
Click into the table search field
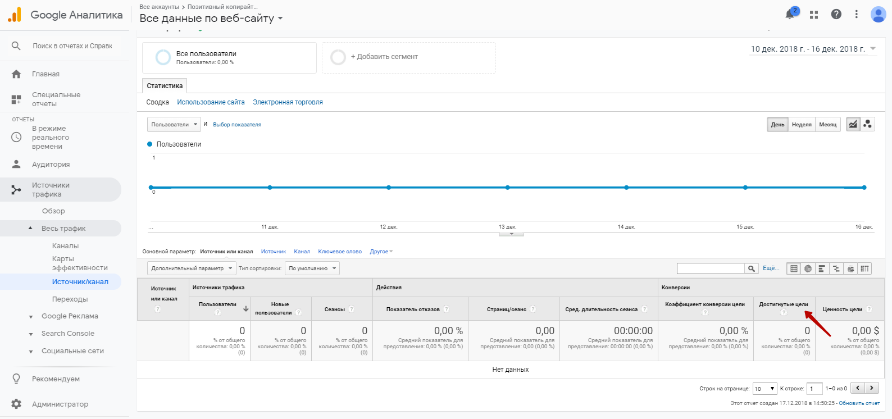[x=711, y=268]
